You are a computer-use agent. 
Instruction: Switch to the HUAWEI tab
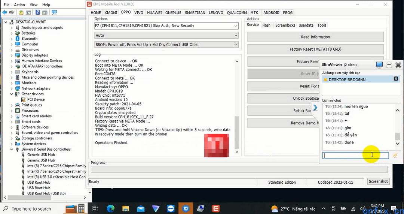tap(154, 13)
